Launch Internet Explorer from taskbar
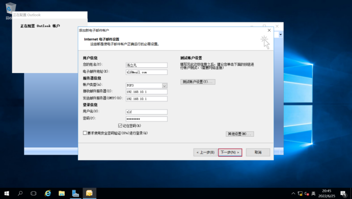 click(x=48, y=193)
